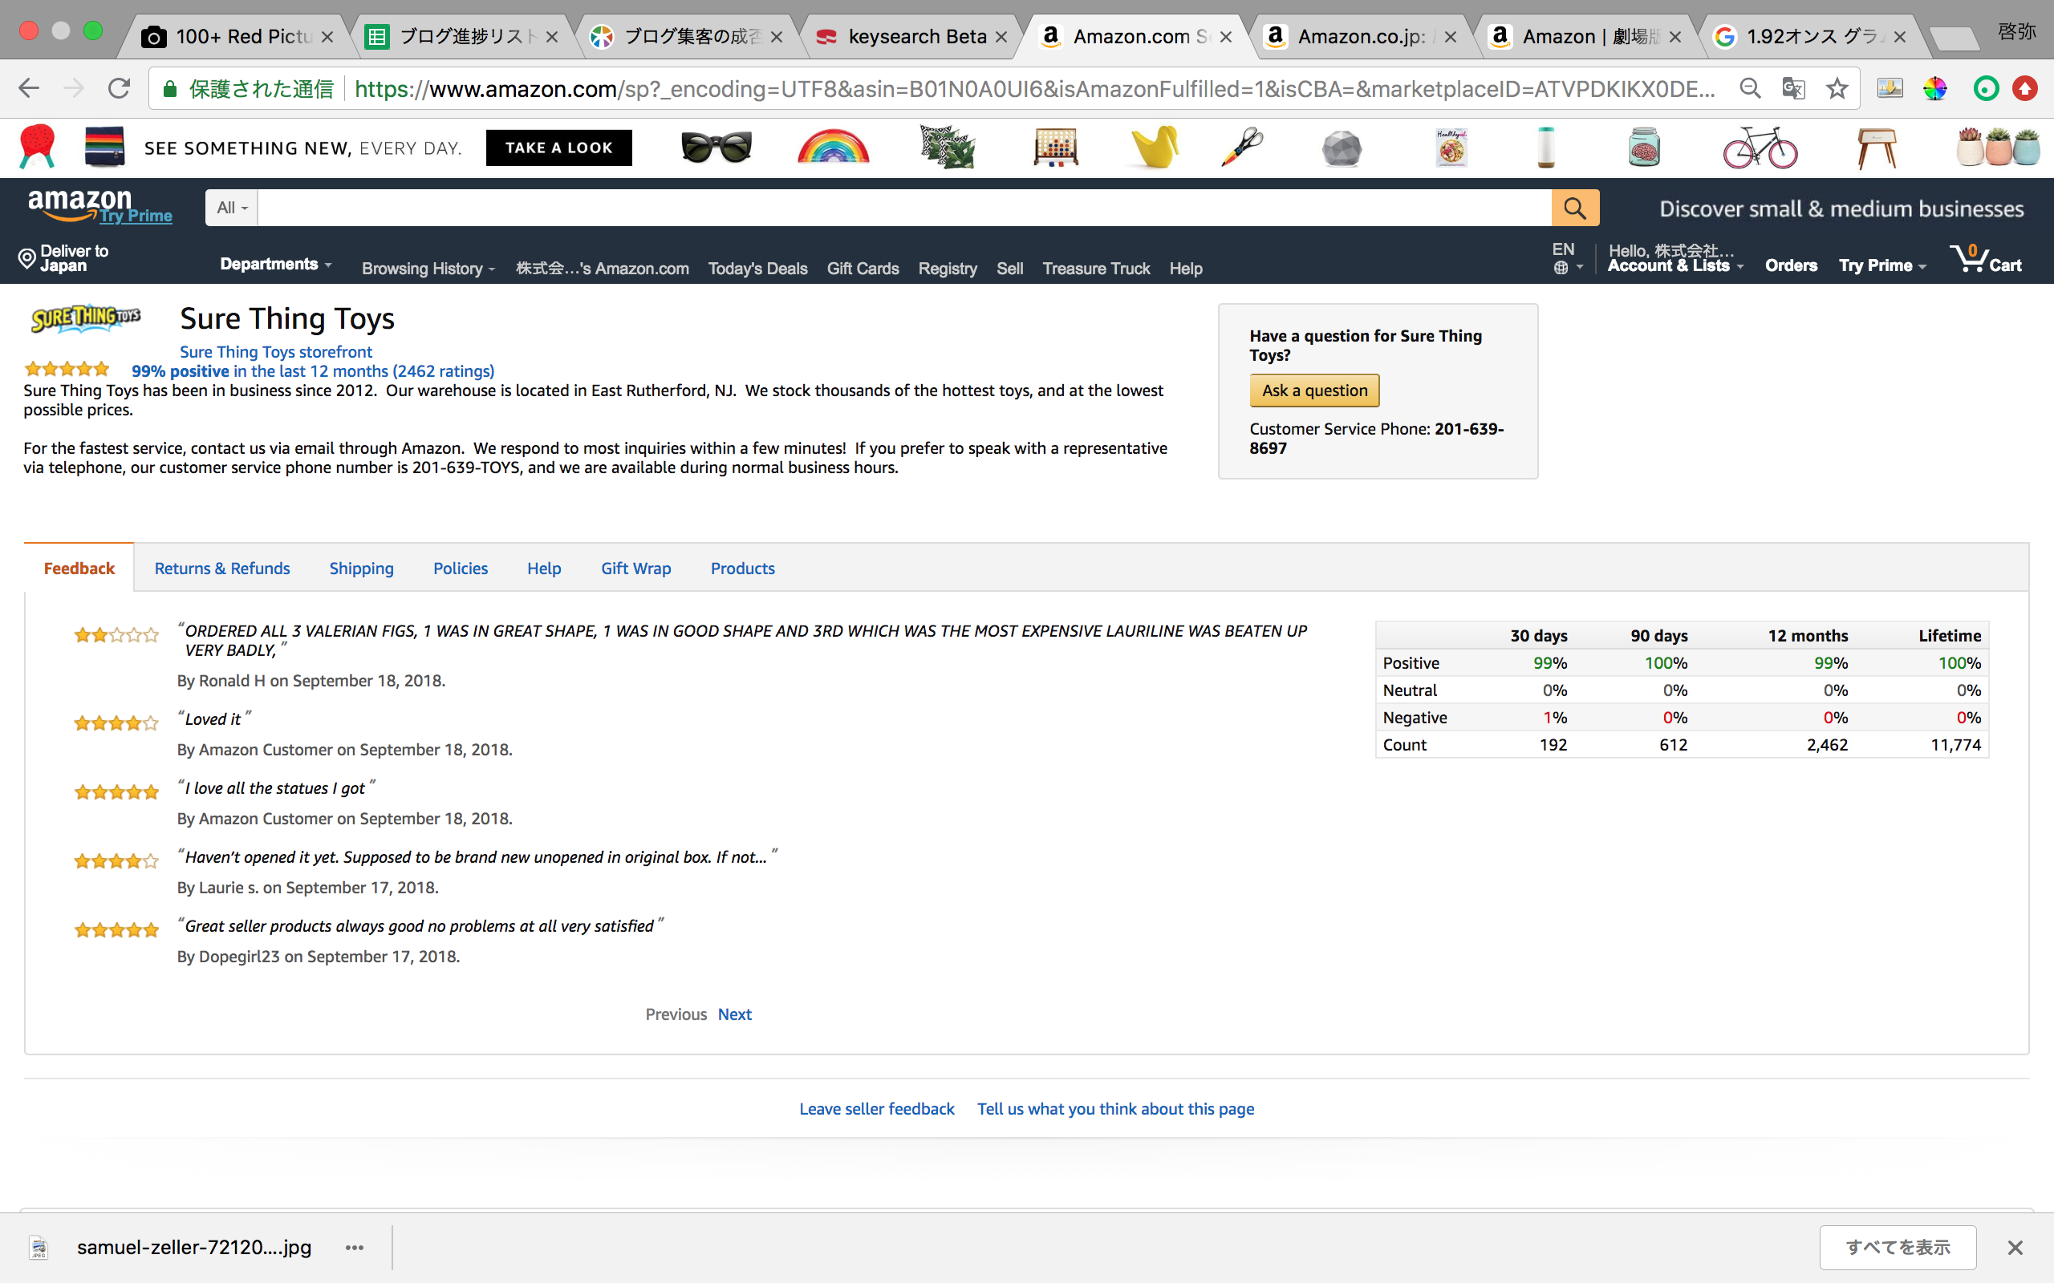
Task: Click the Try Prime link under logo
Action: point(136,216)
